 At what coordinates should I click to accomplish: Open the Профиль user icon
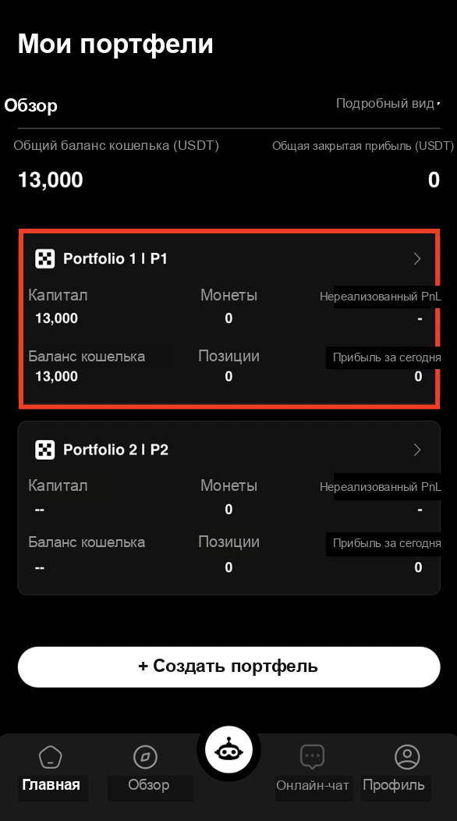point(407,756)
